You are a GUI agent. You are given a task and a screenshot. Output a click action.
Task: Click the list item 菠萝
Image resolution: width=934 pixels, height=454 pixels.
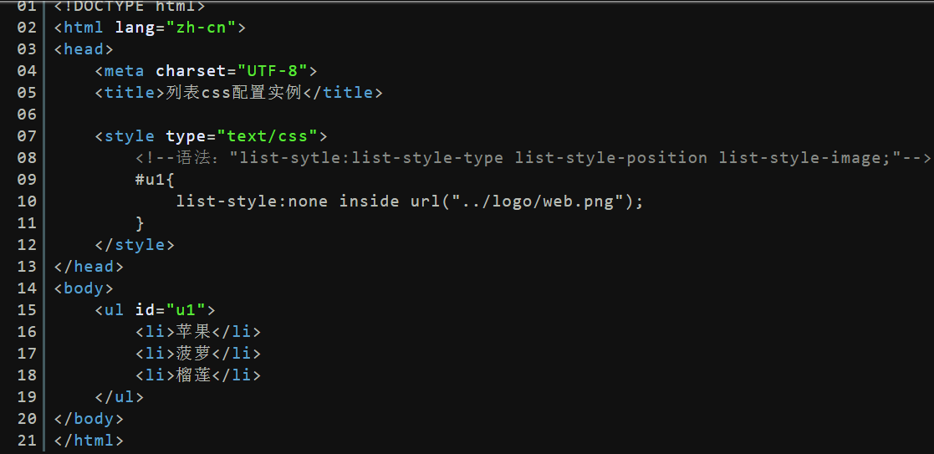click(194, 354)
